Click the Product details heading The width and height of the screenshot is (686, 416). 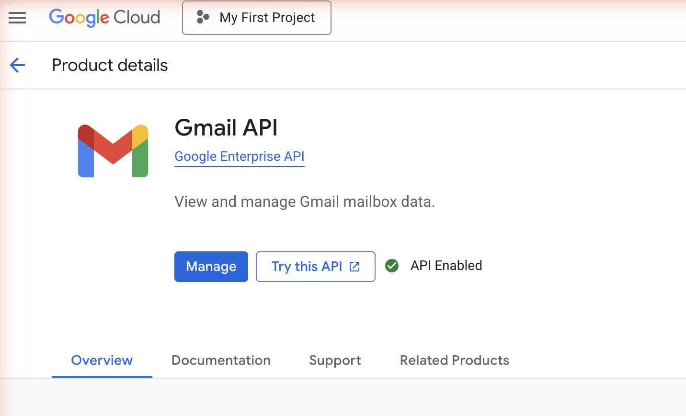110,65
